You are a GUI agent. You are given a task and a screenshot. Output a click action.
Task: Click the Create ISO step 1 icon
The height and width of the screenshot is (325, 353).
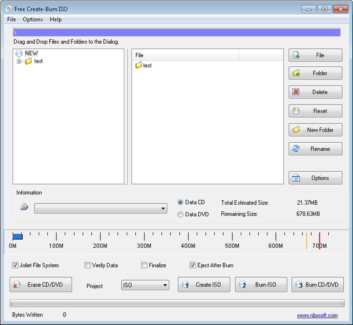pyautogui.click(x=185, y=285)
